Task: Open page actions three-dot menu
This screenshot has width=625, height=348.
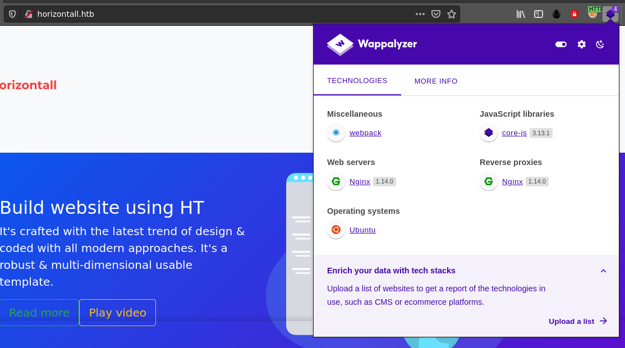Action: click(x=420, y=14)
